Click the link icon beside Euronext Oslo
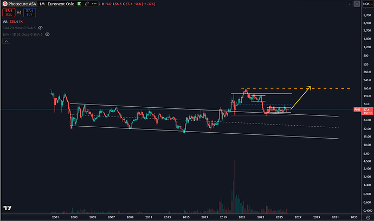 pos(86,5)
